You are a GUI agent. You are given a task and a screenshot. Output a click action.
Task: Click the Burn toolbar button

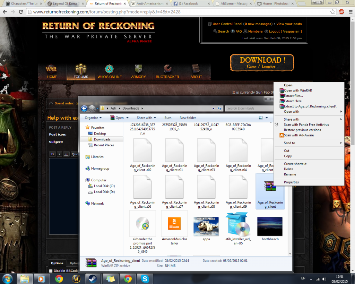[x=168, y=118]
